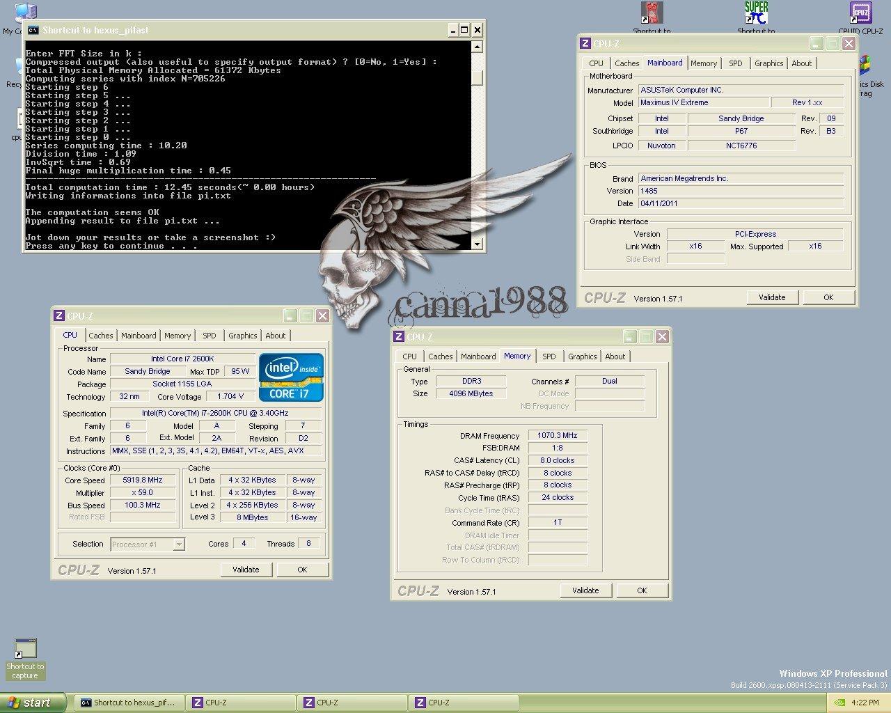Click the BIOS Version 1485 field
Screen dimensions: 891x713
[740, 191]
